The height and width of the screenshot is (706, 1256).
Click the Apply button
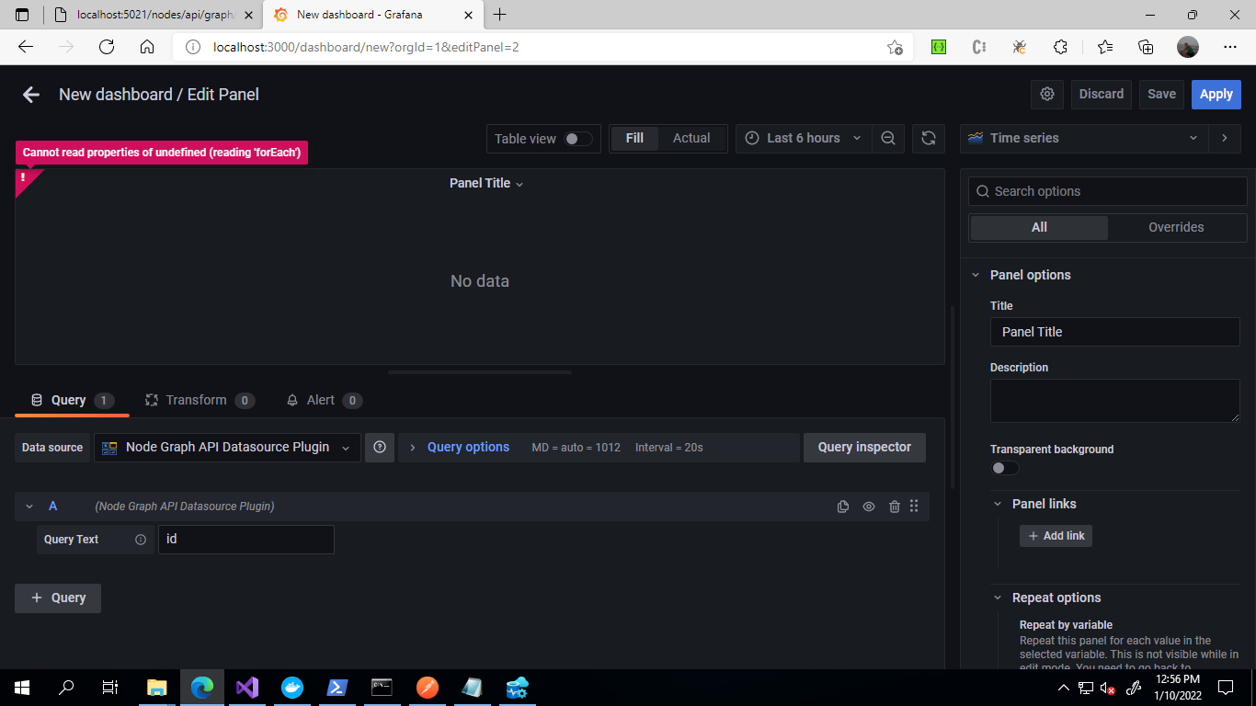pyautogui.click(x=1216, y=94)
